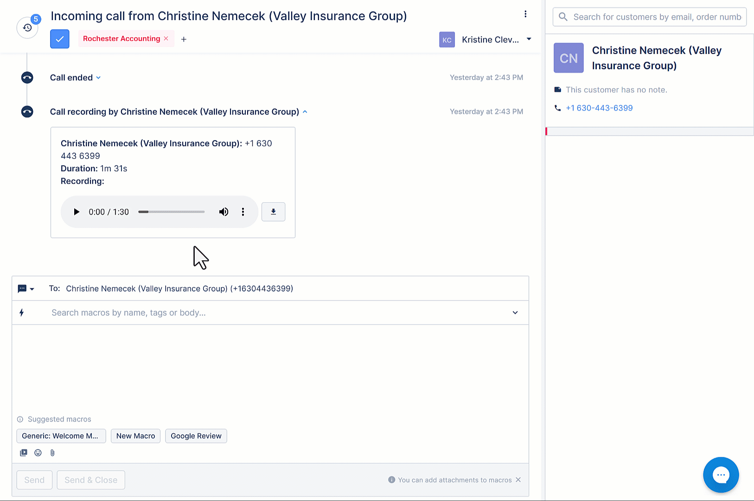Attach a file with paperclip icon
Viewport: 754px width, 501px height.
pyautogui.click(x=52, y=453)
